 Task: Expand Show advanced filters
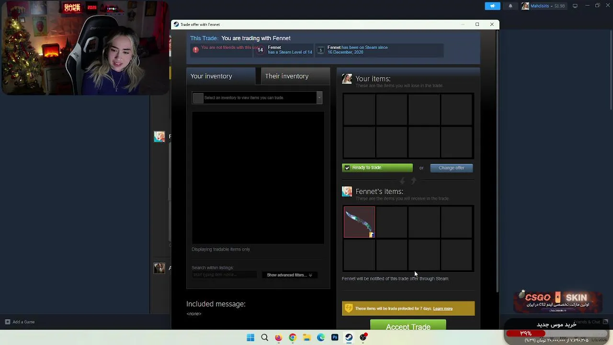point(289,275)
